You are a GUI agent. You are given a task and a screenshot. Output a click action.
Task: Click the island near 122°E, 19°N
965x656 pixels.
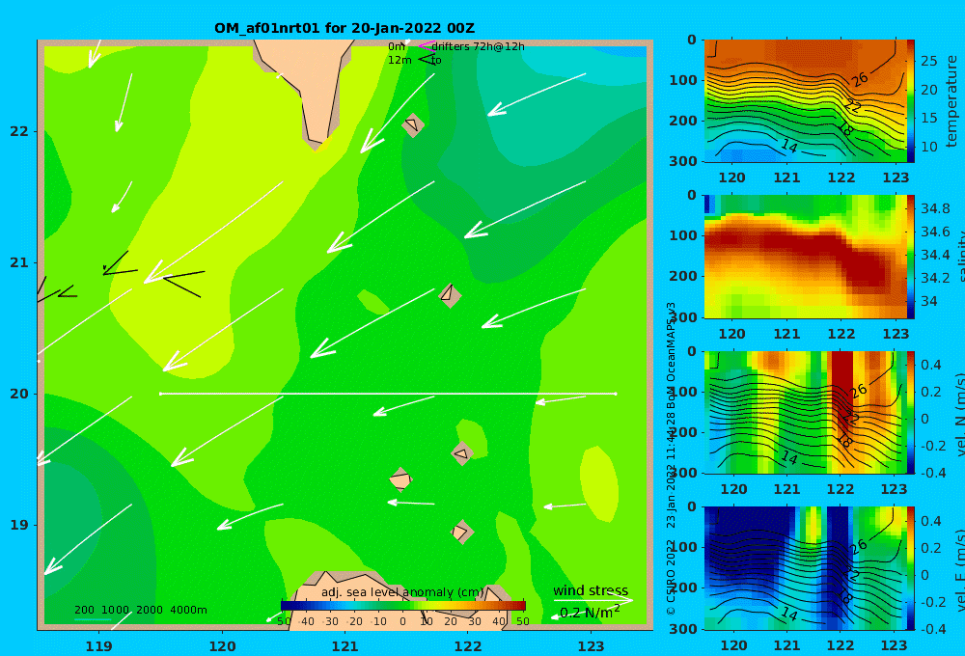[x=461, y=532]
